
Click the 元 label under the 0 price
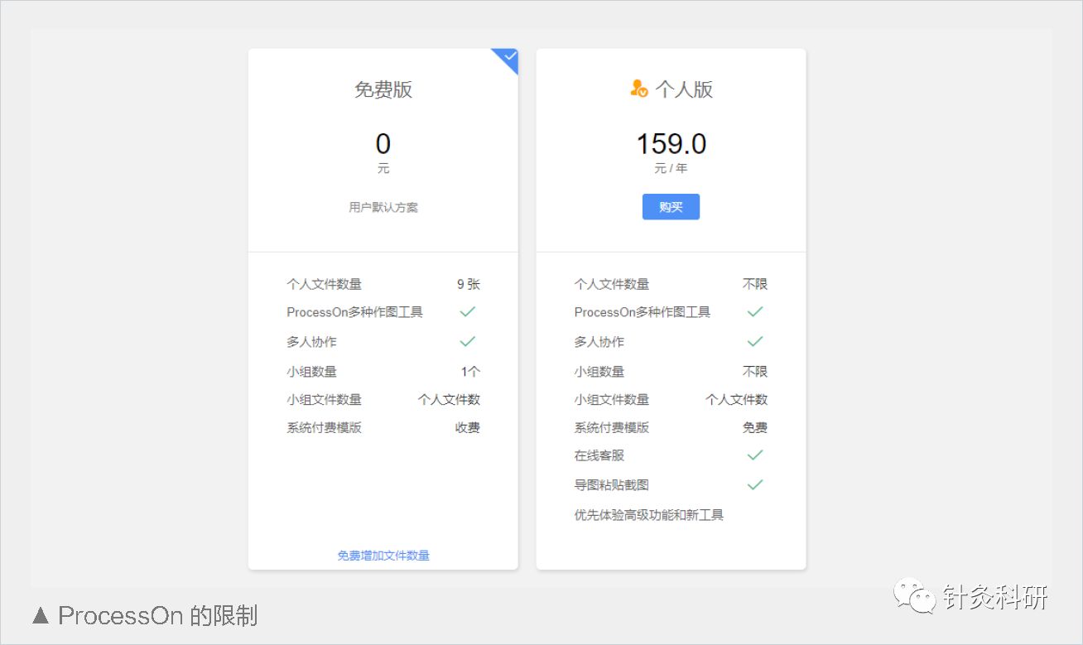[x=383, y=168]
